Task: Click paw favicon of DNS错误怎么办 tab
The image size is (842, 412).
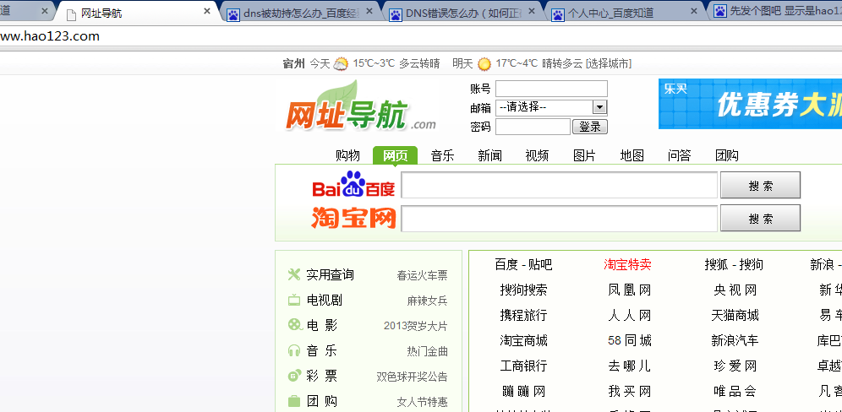Action: (x=396, y=14)
